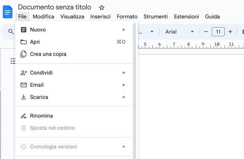Increase font size with plus button

pos(230,32)
